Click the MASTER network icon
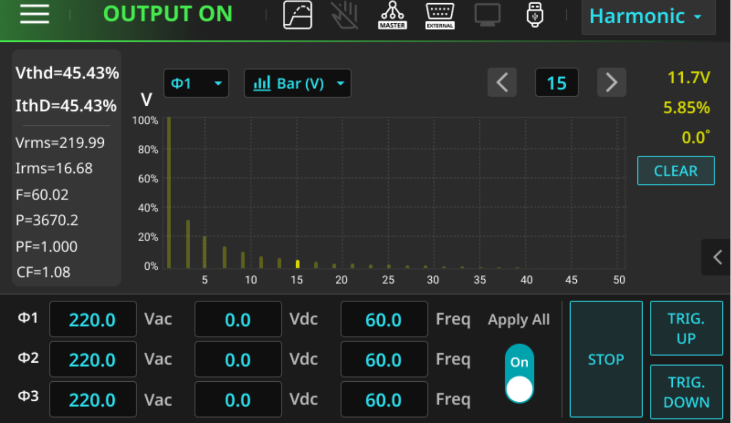731x423 pixels. coord(392,15)
